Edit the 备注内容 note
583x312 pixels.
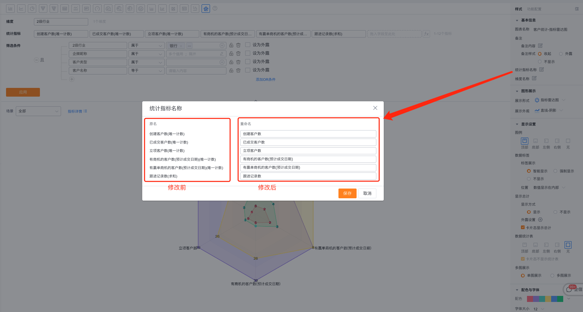click(x=540, y=46)
